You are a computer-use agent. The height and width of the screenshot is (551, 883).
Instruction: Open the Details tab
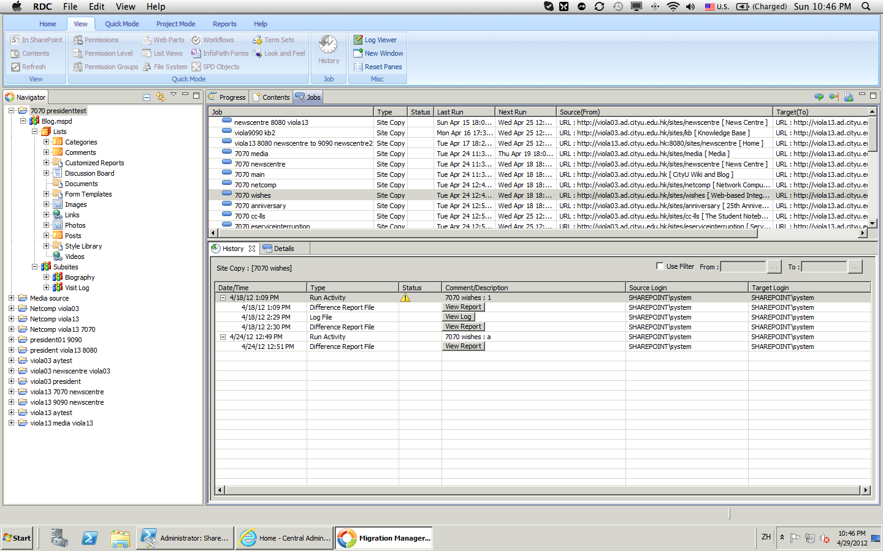tap(278, 249)
